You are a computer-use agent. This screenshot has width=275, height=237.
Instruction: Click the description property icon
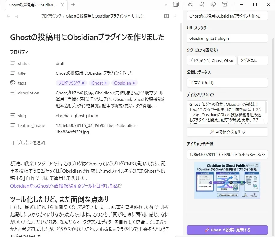click(x=13, y=93)
